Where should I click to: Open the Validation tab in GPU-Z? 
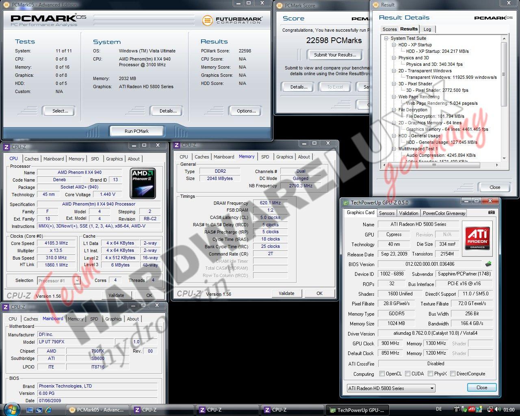pos(409,213)
